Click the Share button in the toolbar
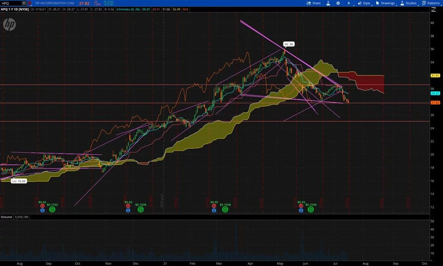The width and height of the screenshot is (443, 266). pos(314,3)
